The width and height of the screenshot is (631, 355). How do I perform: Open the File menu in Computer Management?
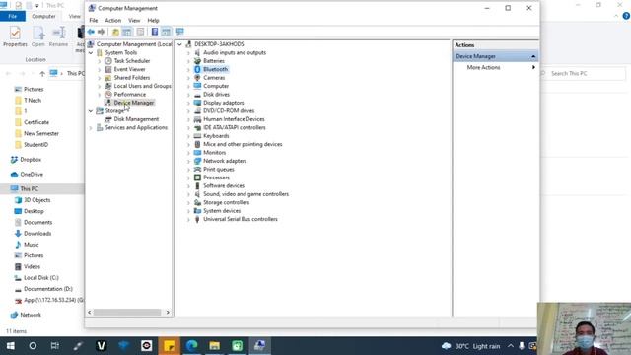[94, 20]
